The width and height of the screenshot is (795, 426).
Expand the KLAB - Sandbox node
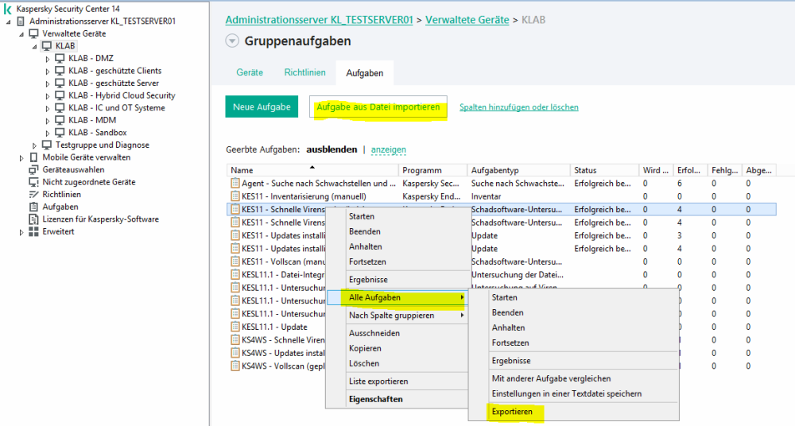48,133
